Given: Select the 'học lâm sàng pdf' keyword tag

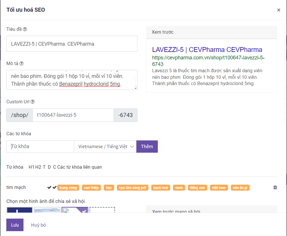Looking at the screenshot, I should click(x=132, y=188).
